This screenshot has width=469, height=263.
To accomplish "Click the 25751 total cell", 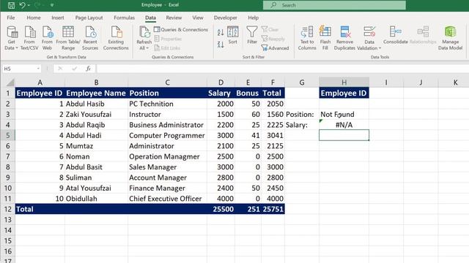I will [x=273, y=209].
